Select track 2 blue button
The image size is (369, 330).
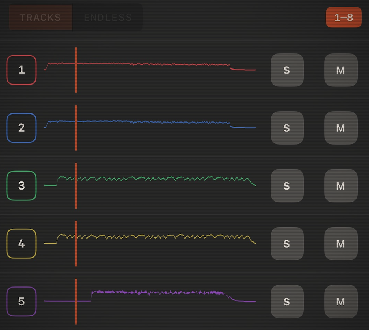(21, 128)
